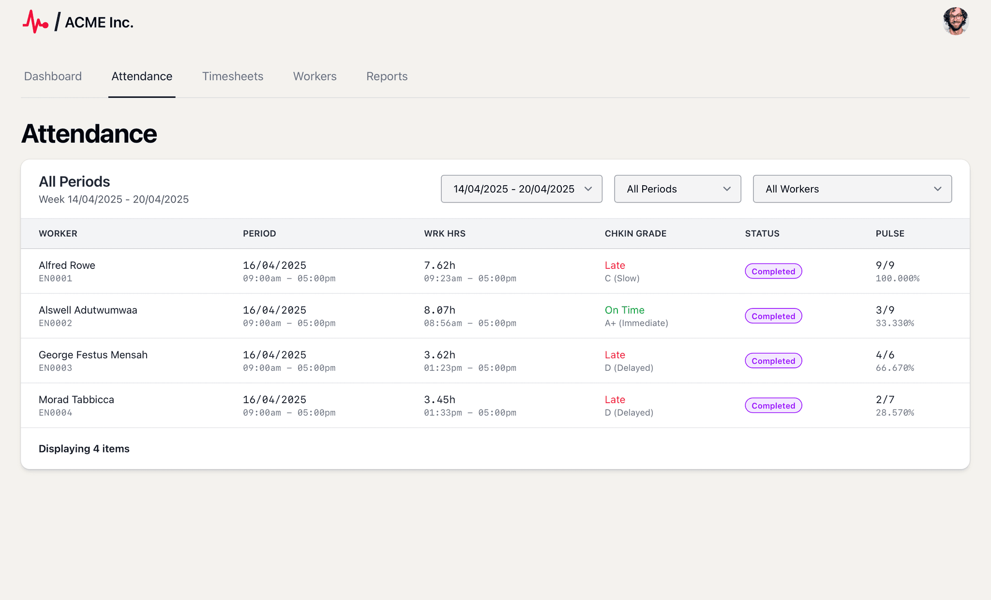Click the On Time grade for Alswell Adutwumwaa

[624, 310]
